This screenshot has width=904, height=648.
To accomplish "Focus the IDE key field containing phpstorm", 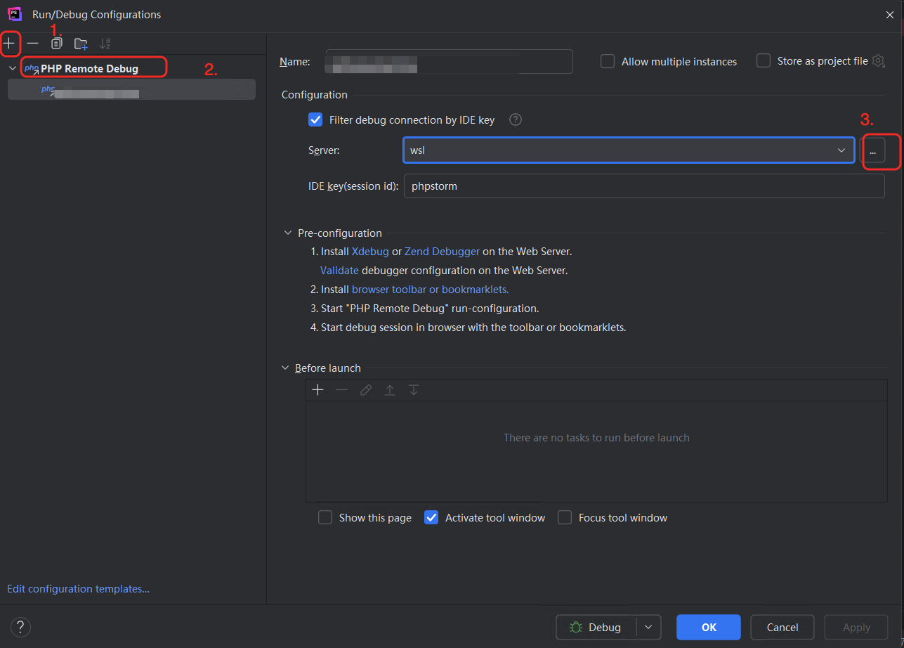I will tap(644, 186).
